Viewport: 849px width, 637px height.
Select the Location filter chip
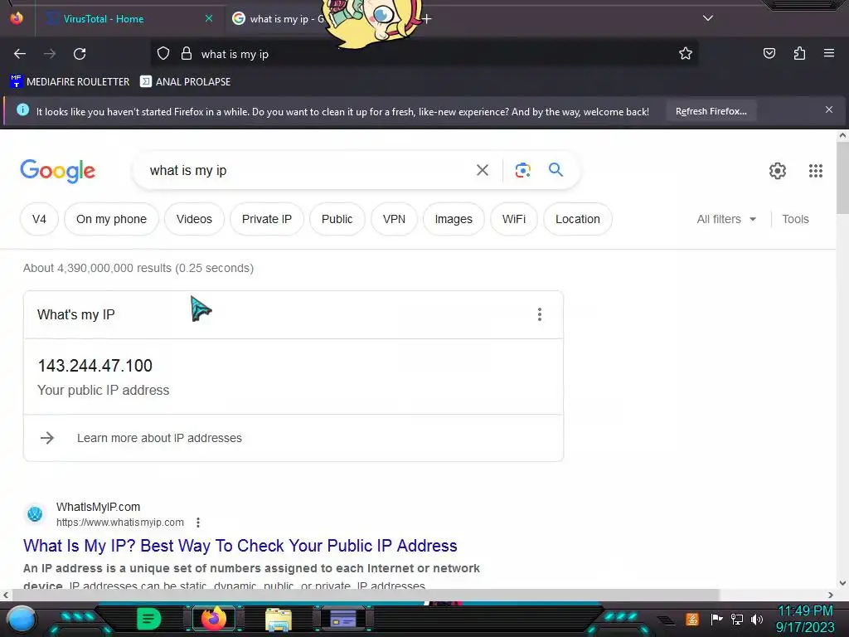point(578,219)
